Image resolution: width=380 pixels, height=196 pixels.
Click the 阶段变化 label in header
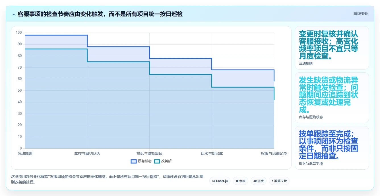point(361,14)
